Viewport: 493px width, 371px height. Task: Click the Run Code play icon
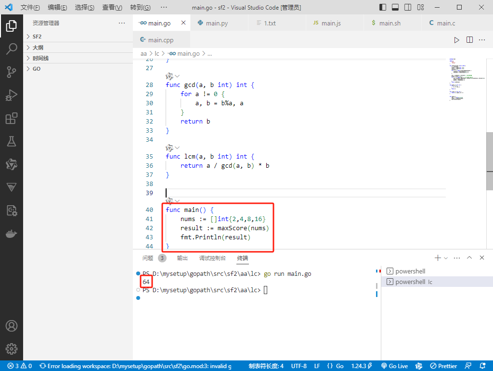(456, 40)
